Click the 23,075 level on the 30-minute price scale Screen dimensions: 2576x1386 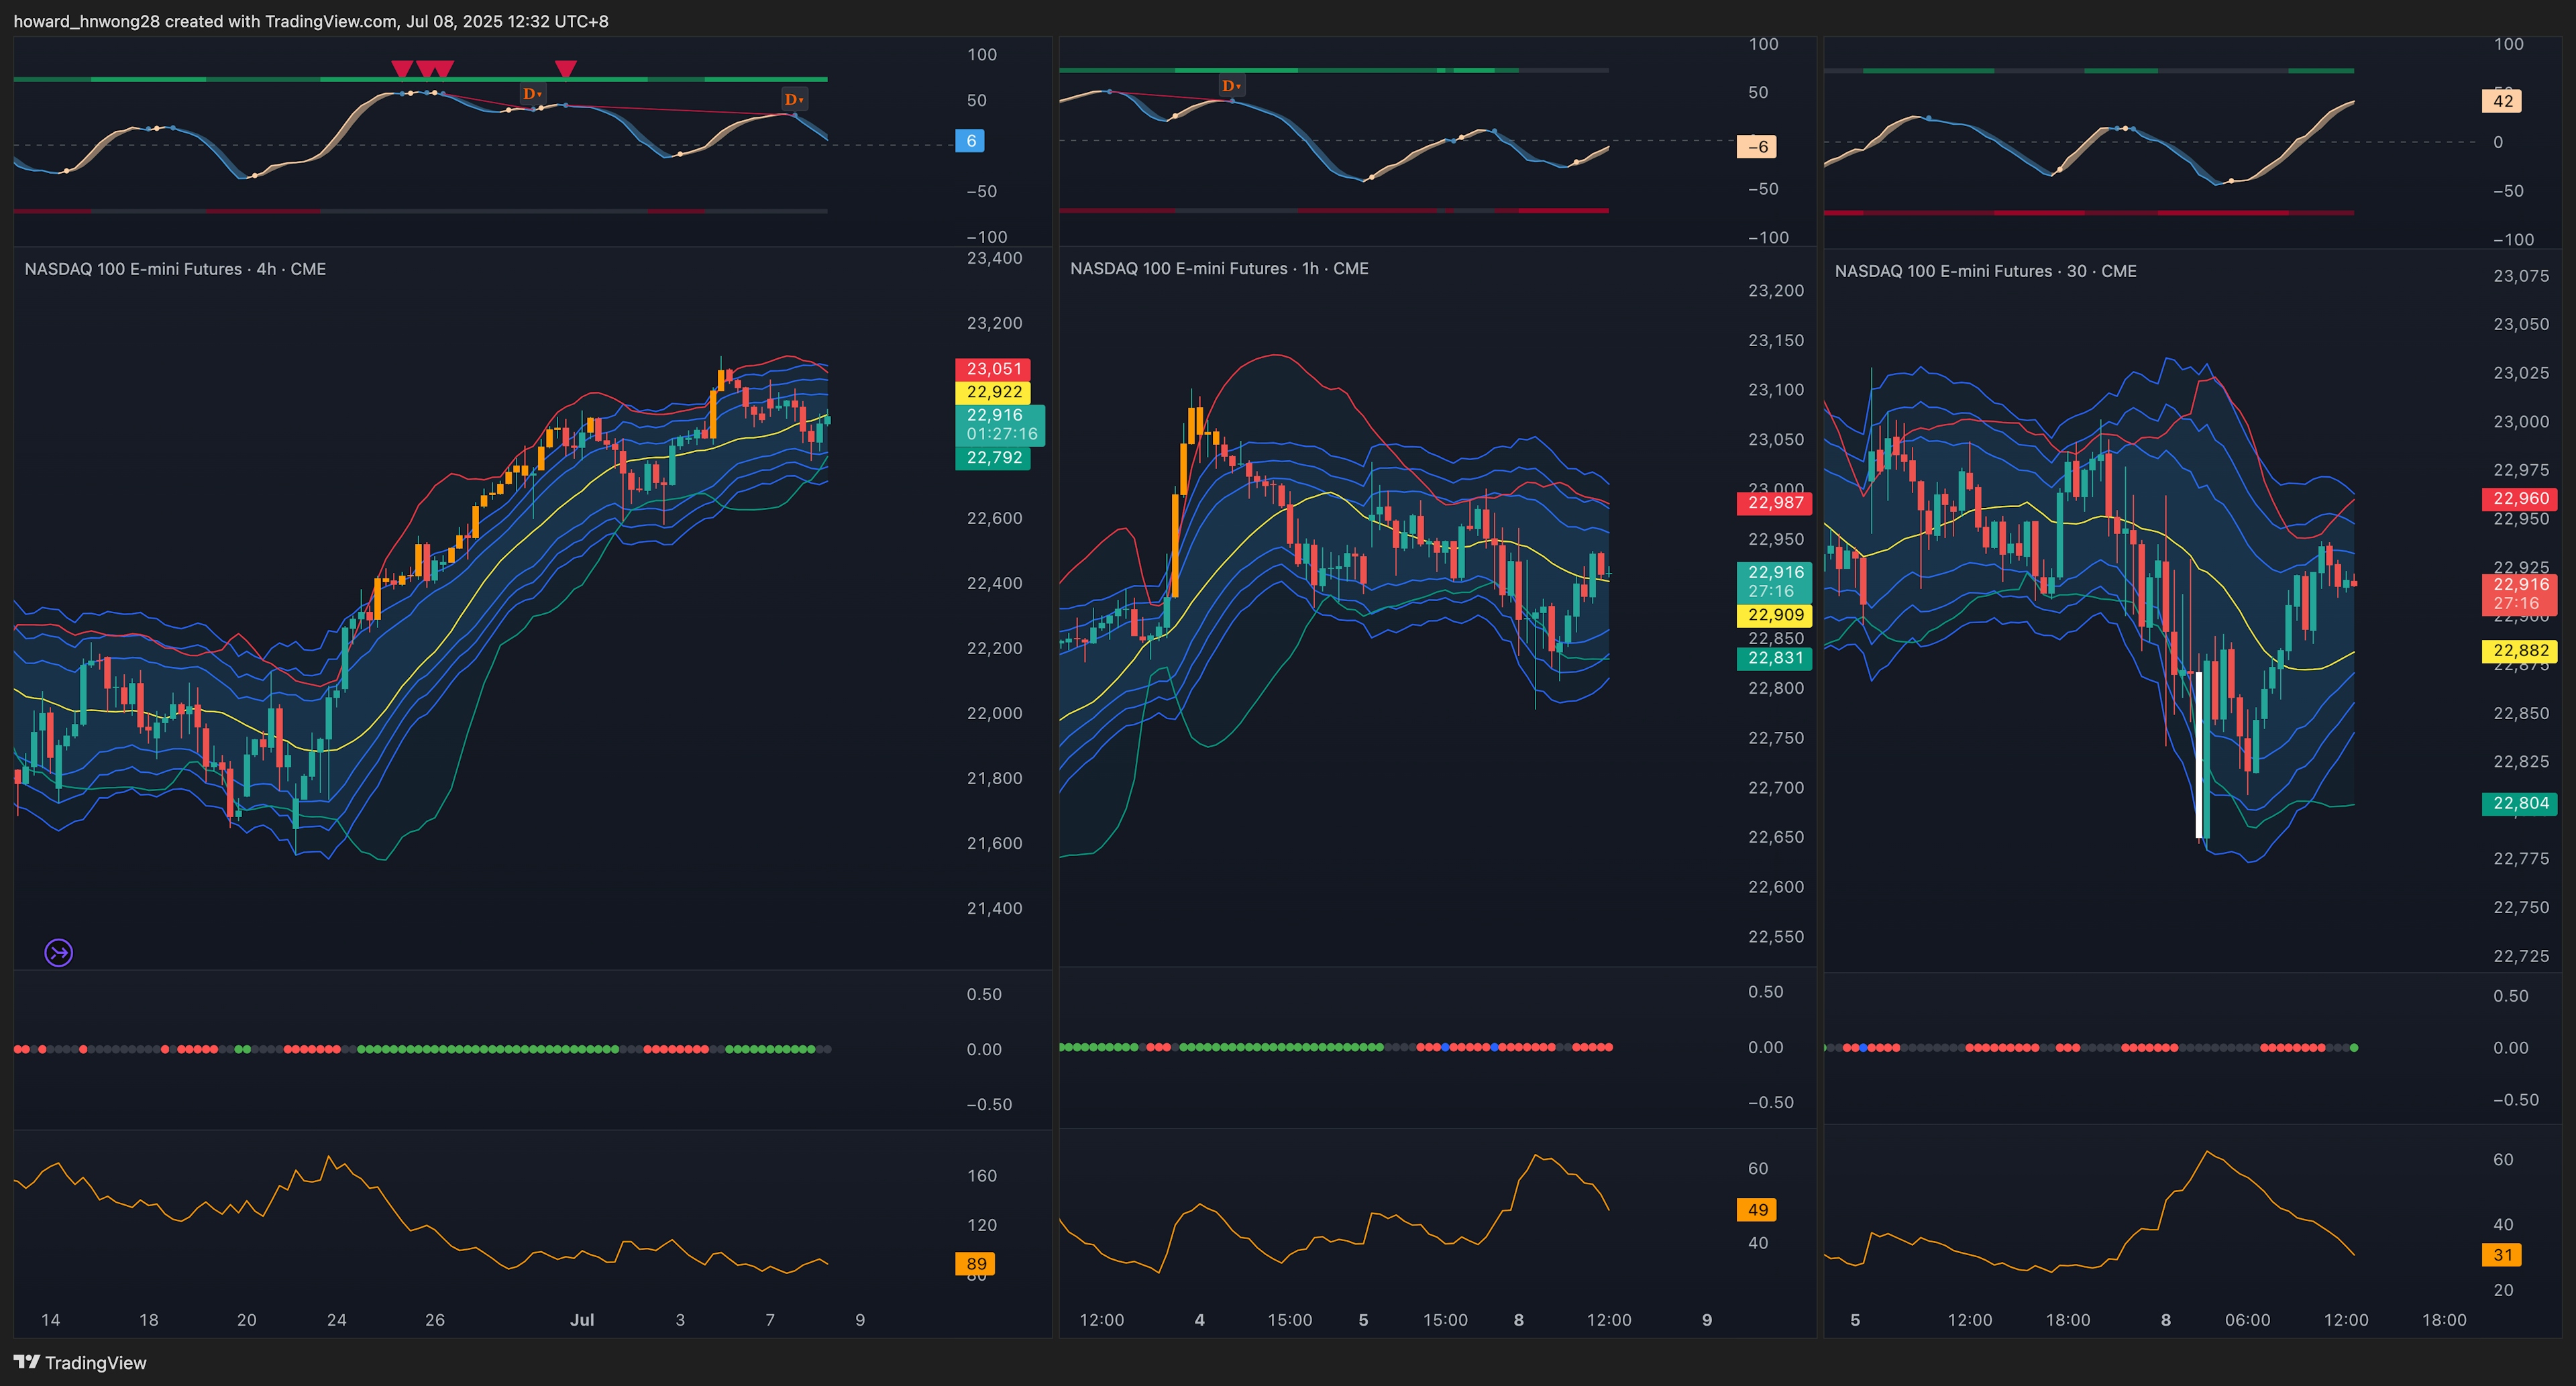pyautogui.click(x=2521, y=276)
